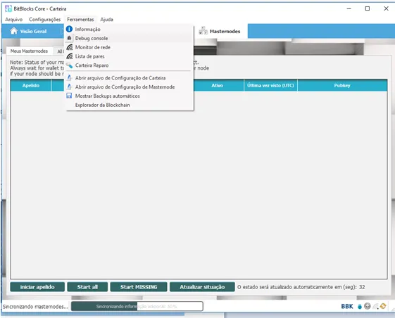Screen dimensions: 395x318
Task: Click the Start all button
Action: point(87,287)
